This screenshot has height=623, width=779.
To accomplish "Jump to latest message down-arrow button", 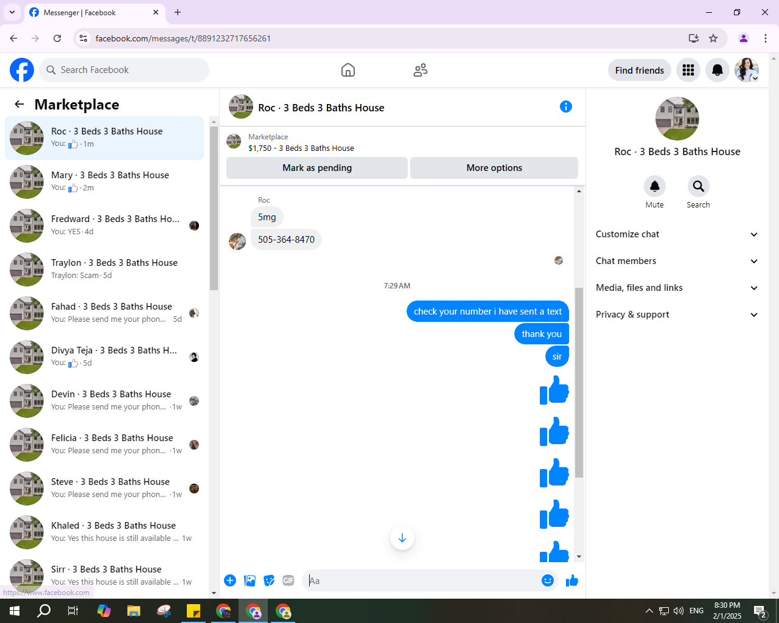I will tap(402, 538).
